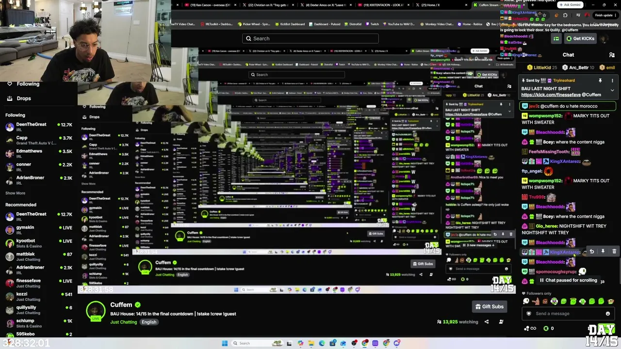
Task: Open schlump's channel in Recommended
Action: click(39, 323)
